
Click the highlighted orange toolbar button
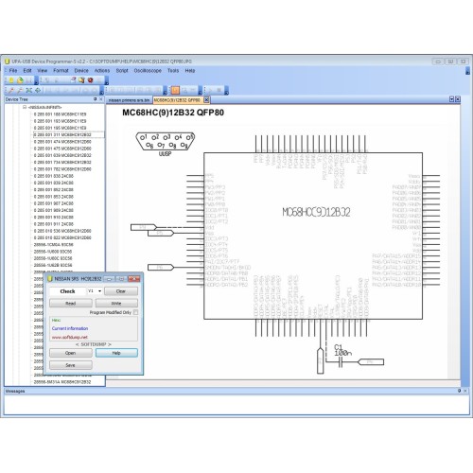pyautogui.click(x=175, y=91)
